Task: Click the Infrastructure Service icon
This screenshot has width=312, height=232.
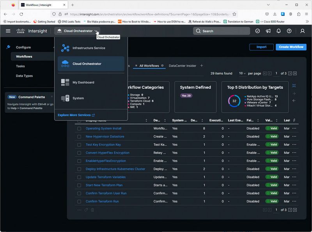Action: (65, 48)
